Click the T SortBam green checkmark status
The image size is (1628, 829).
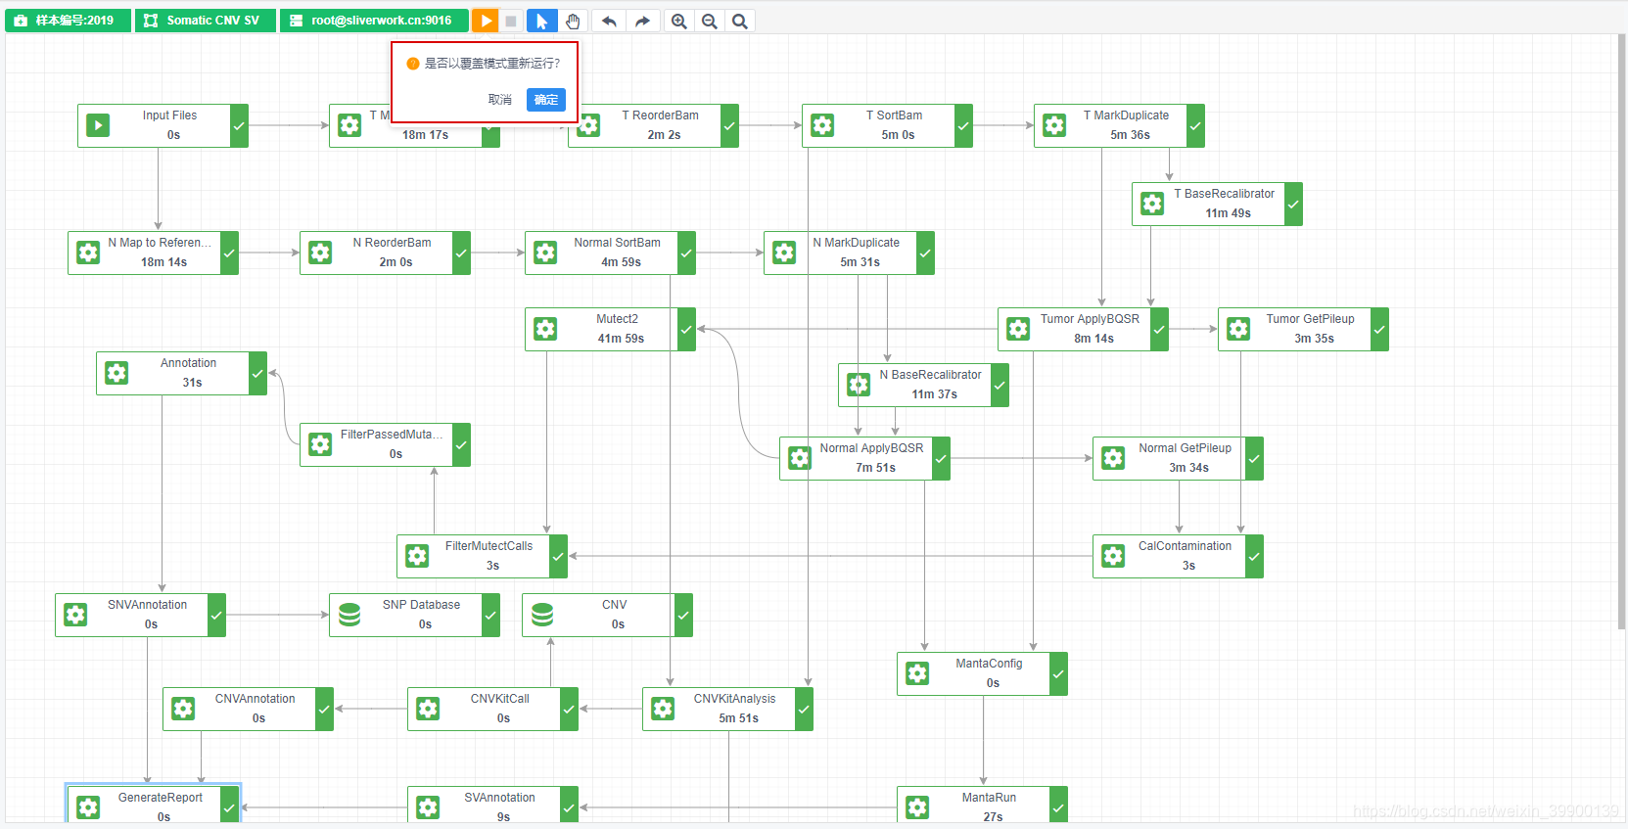[x=963, y=125]
